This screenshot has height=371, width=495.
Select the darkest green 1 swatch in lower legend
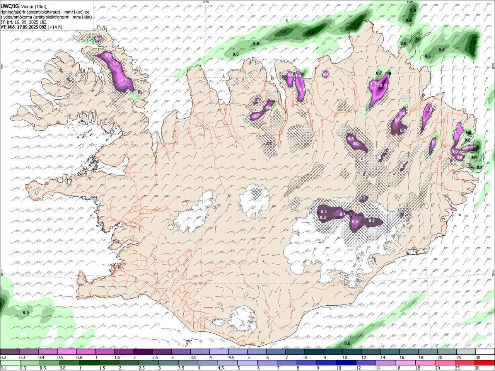coord(89,363)
